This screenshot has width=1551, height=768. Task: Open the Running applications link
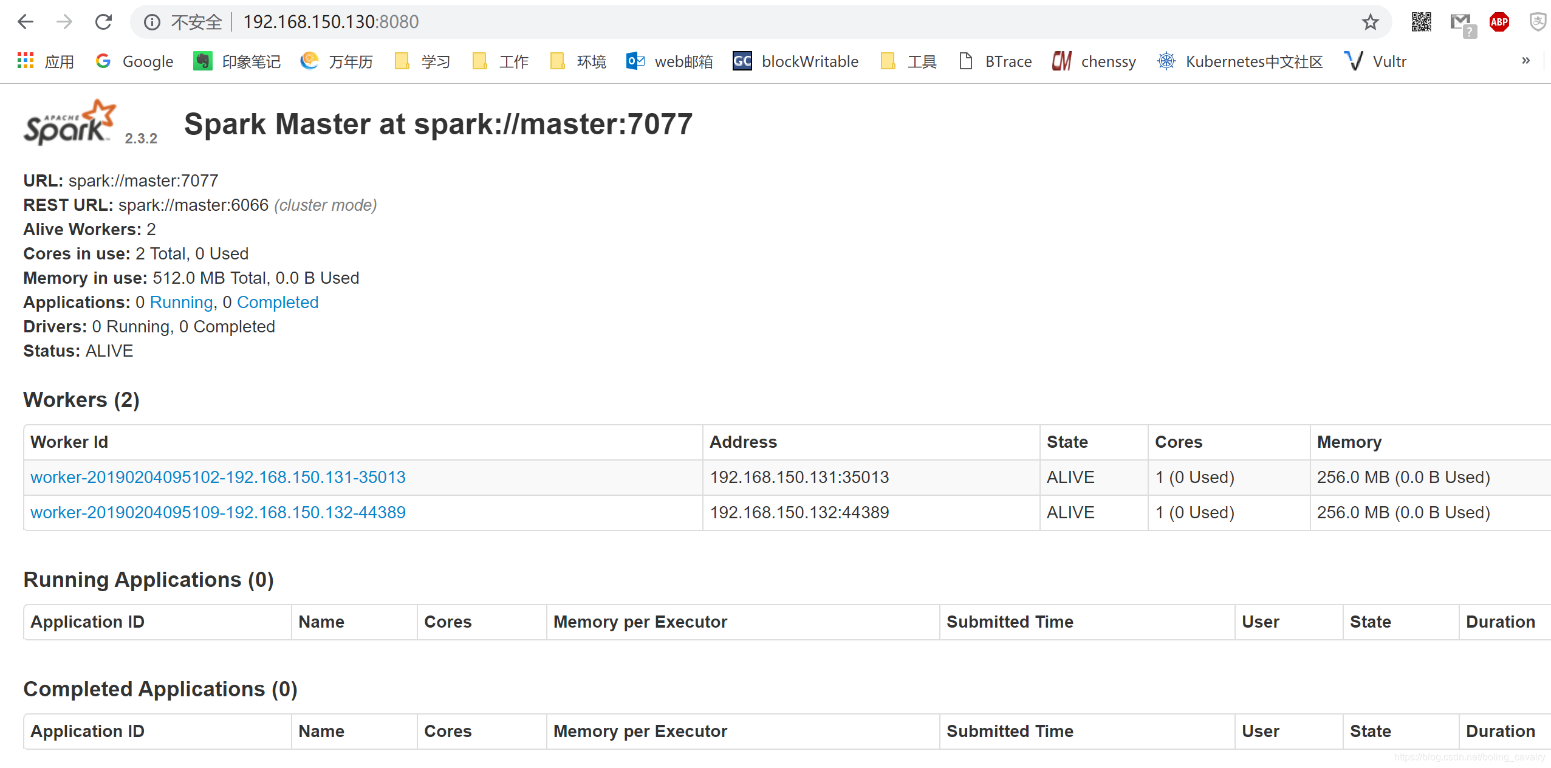181,302
